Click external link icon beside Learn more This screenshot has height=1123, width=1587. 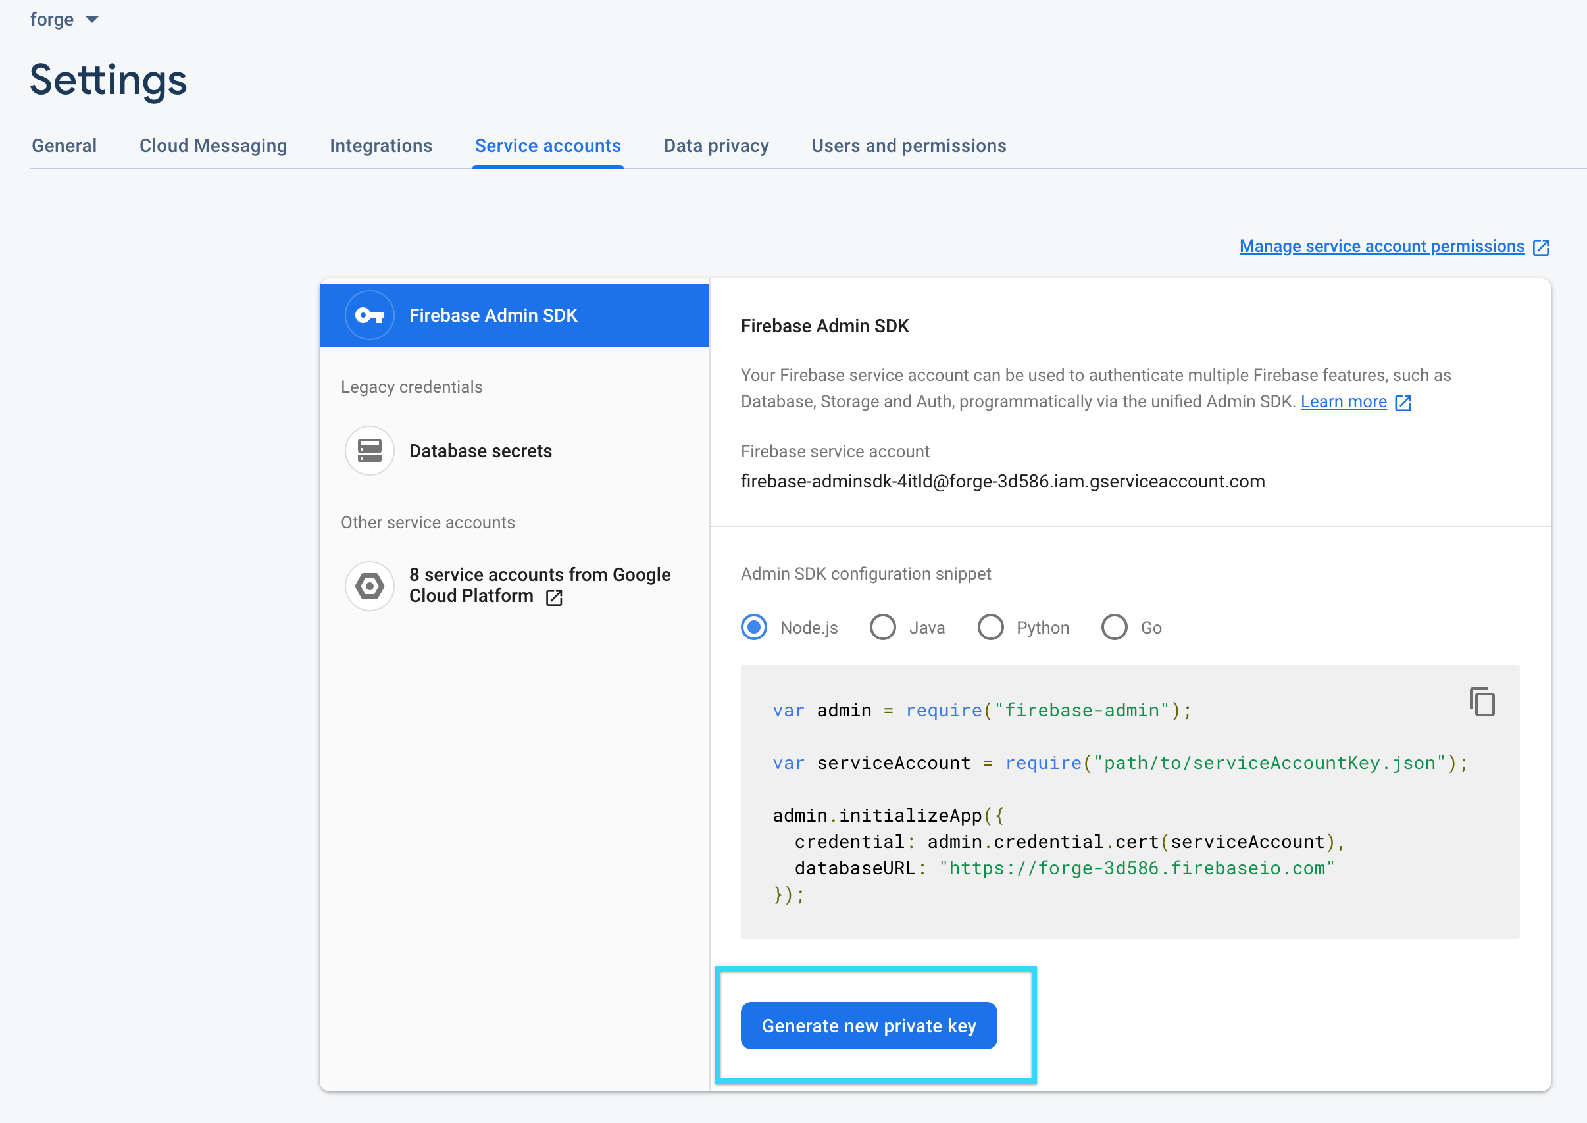pyautogui.click(x=1403, y=403)
